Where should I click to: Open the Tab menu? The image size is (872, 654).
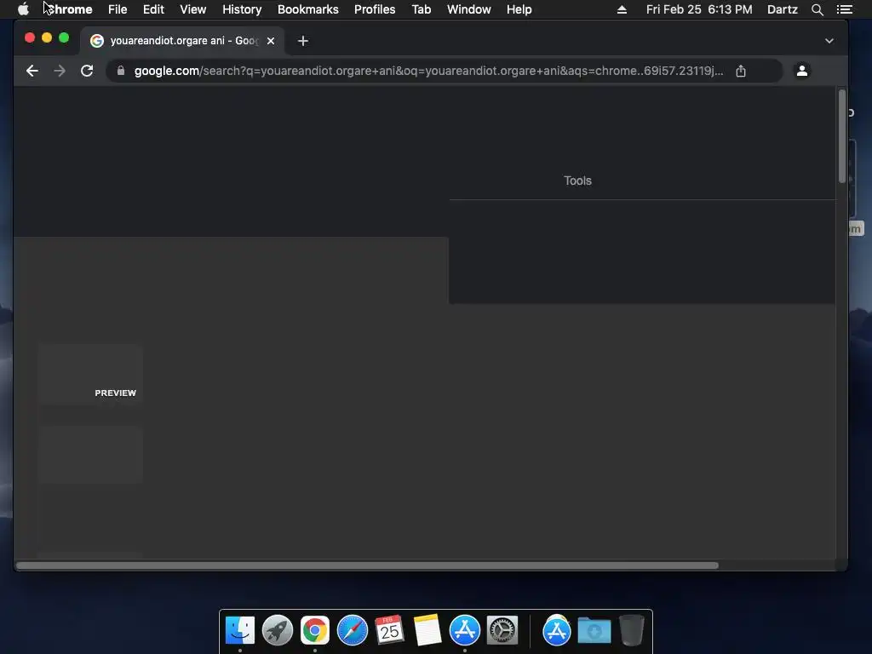pyautogui.click(x=421, y=9)
